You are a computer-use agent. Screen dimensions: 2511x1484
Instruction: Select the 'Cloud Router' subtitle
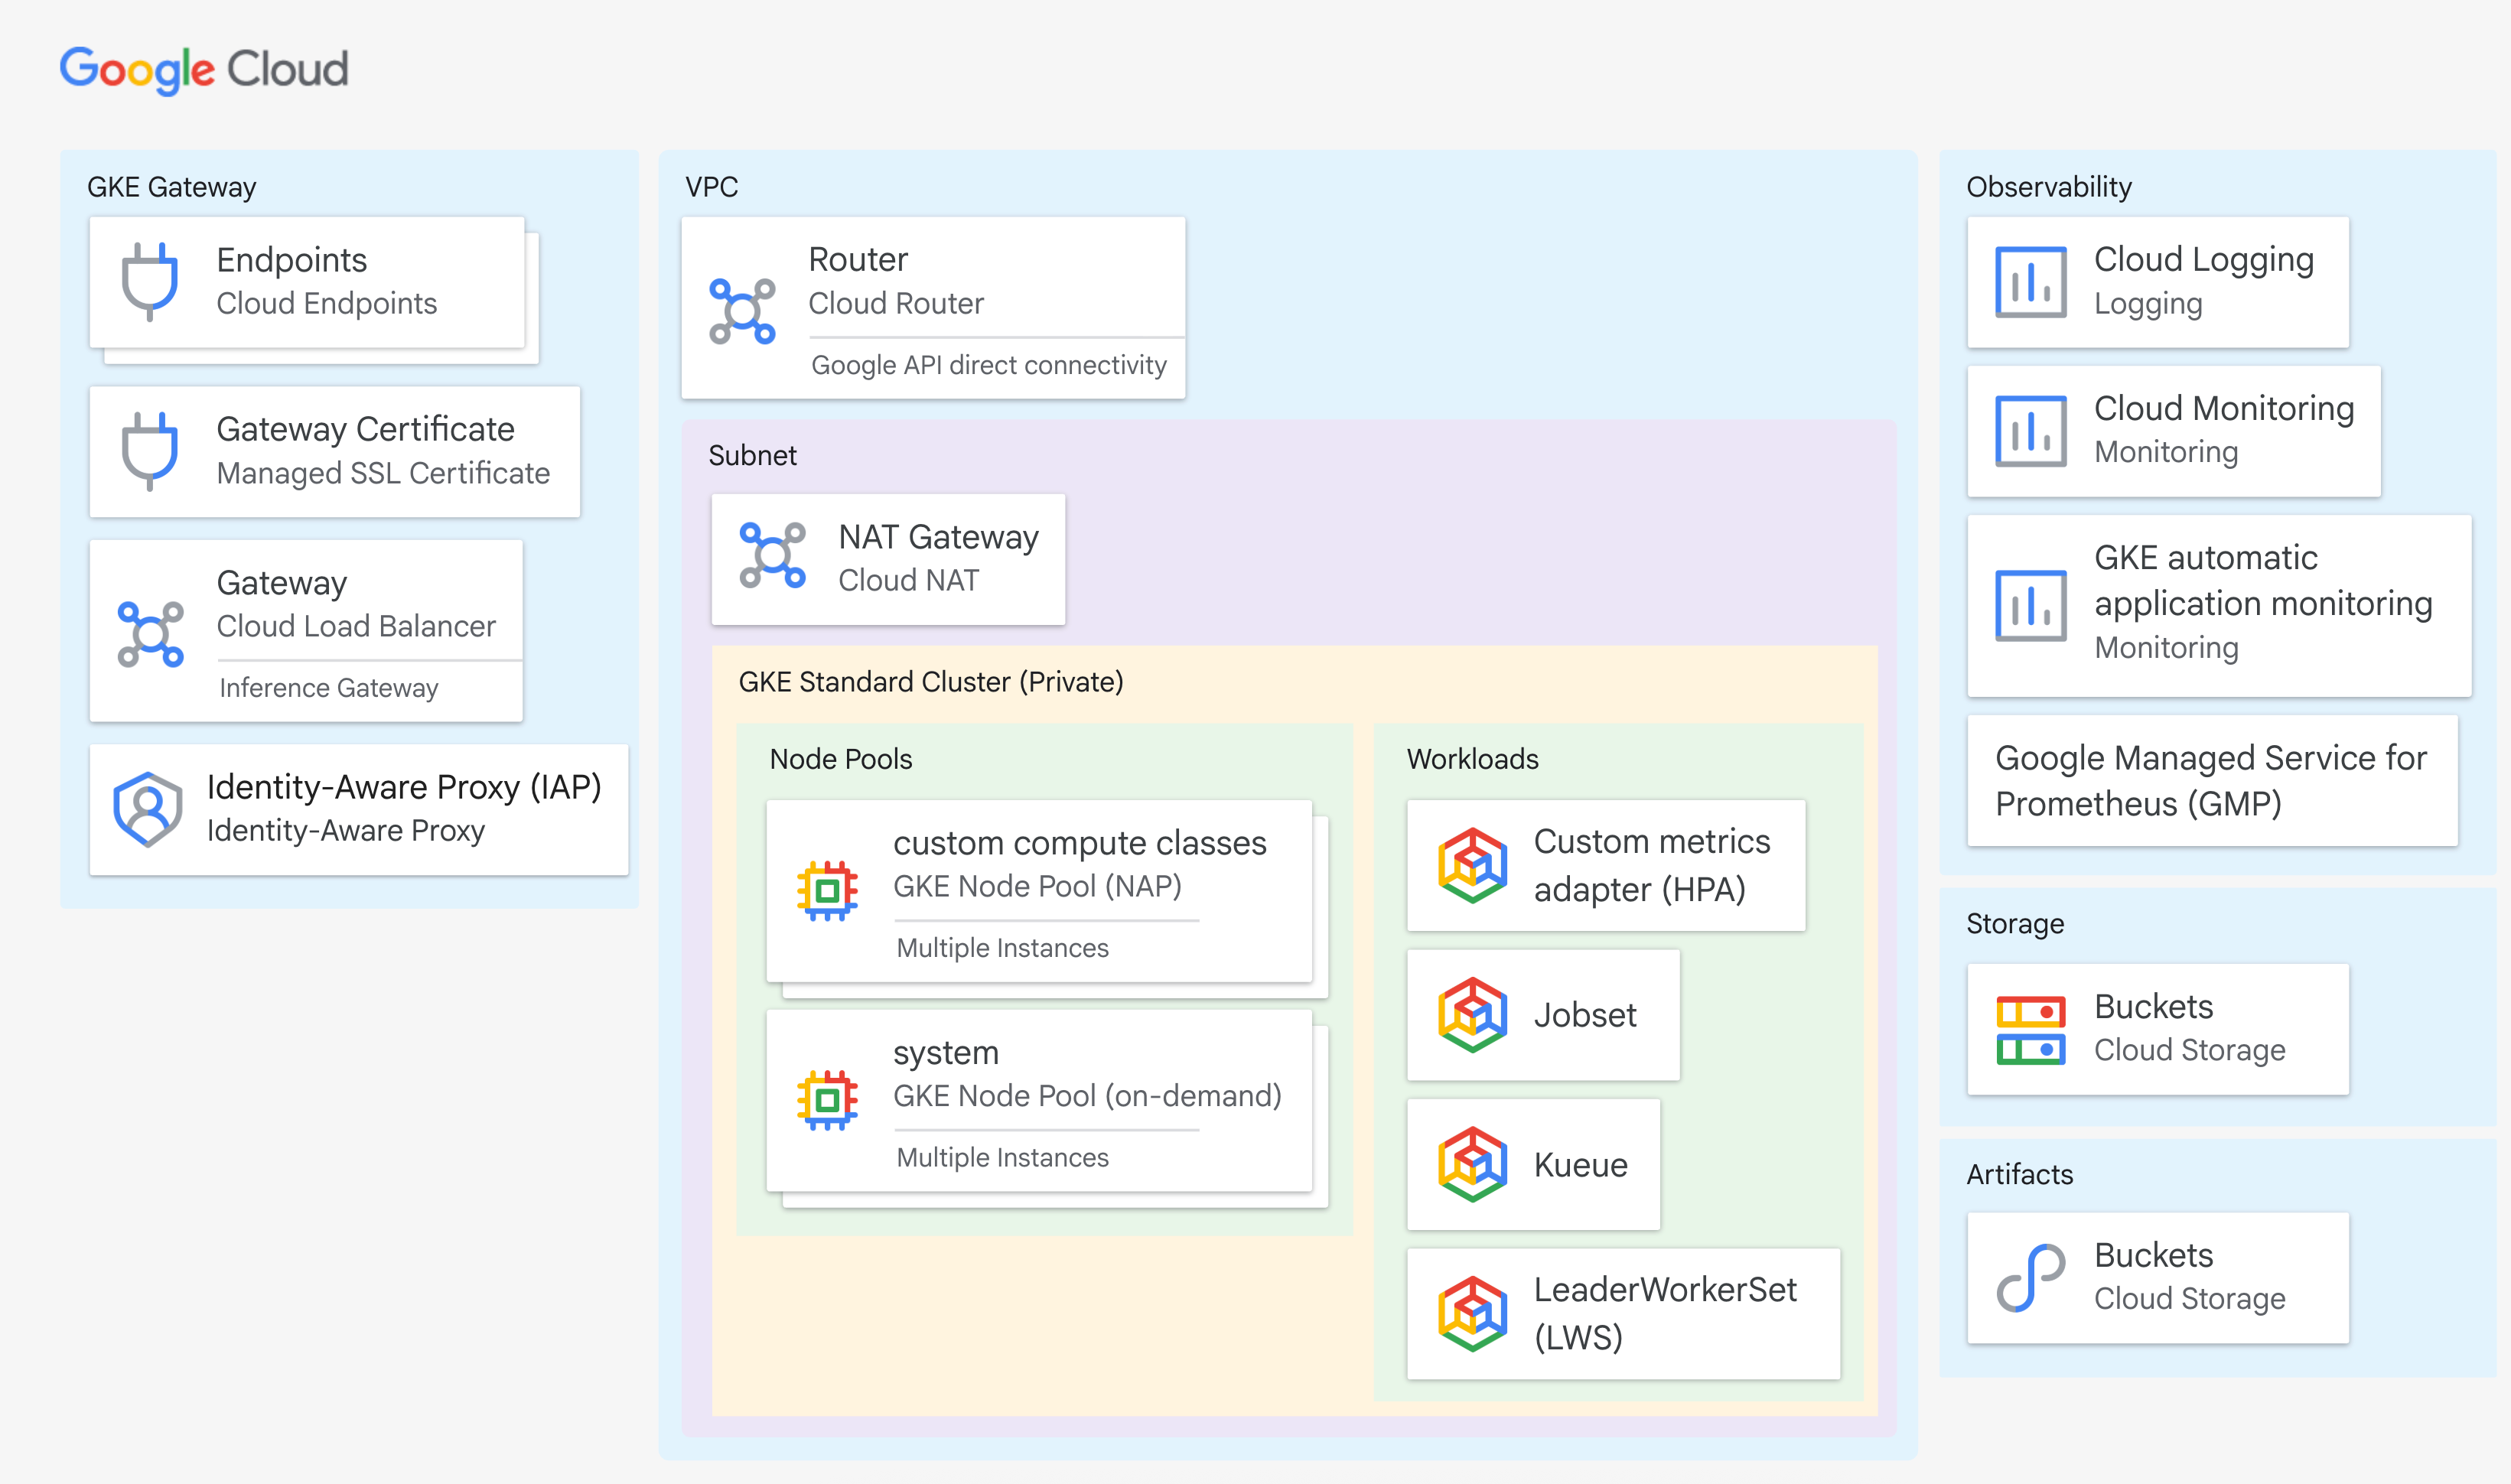(x=896, y=303)
